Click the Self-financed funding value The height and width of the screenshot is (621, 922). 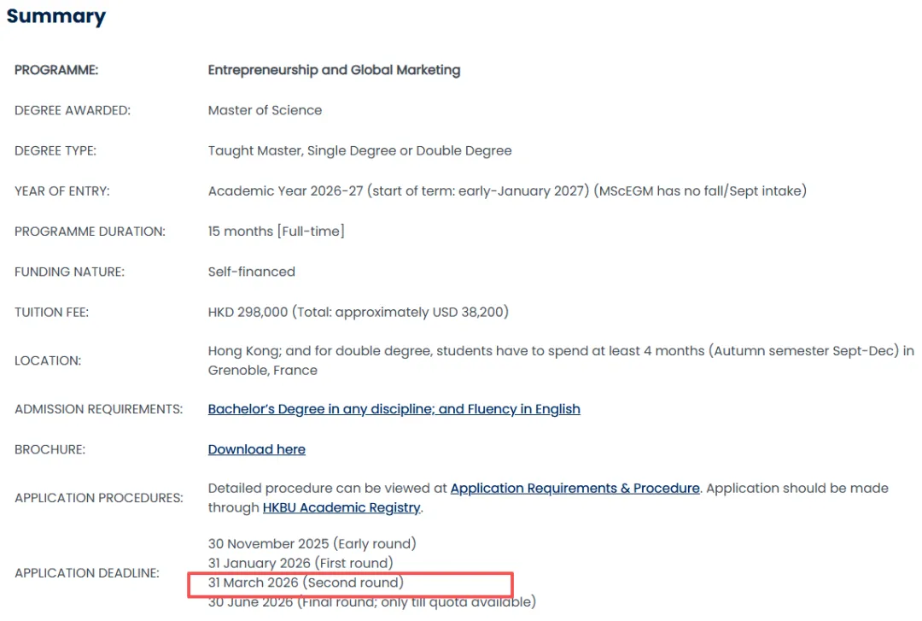[x=251, y=272]
